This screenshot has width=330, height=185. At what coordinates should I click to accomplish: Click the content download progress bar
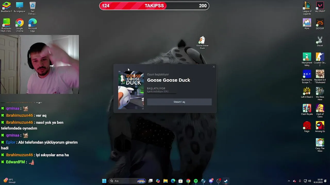[x=162, y=94]
